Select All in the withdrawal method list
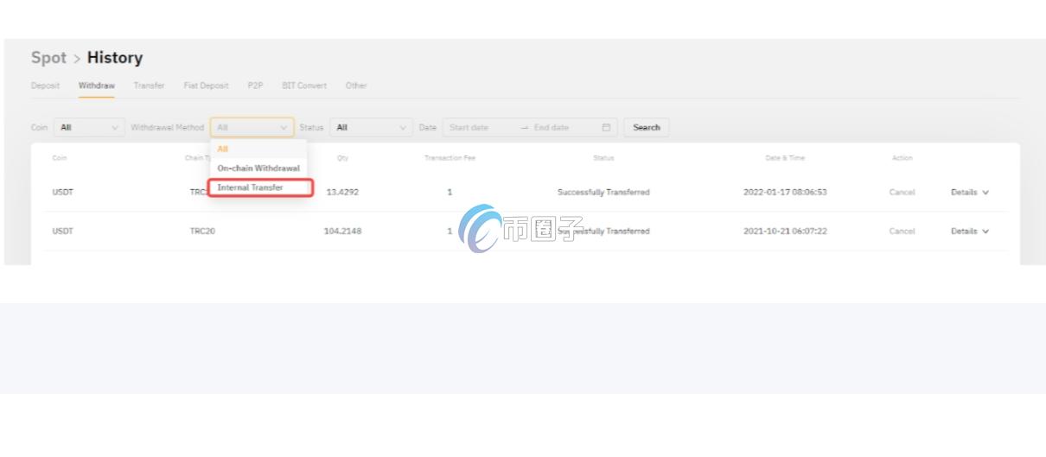 click(x=223, y=149)
